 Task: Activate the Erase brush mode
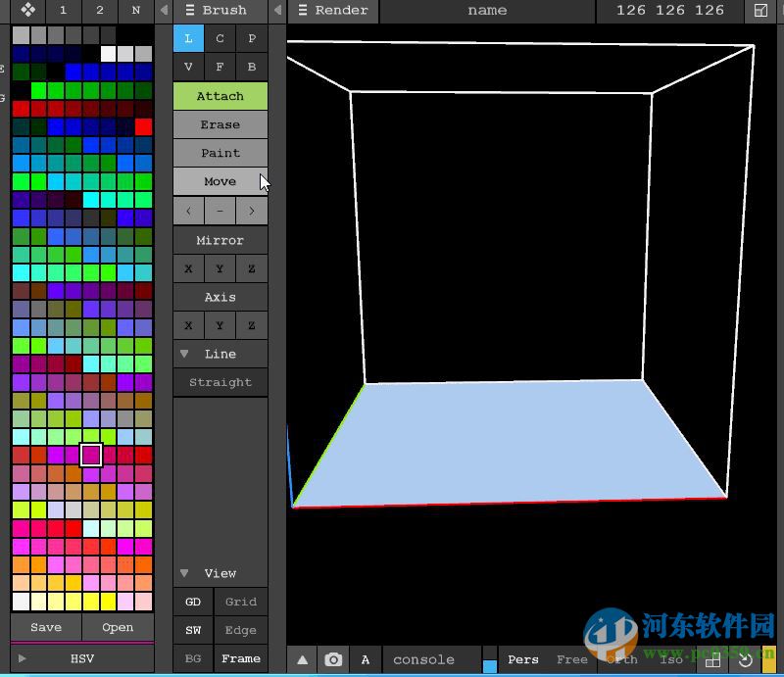(x=220, y=124)
